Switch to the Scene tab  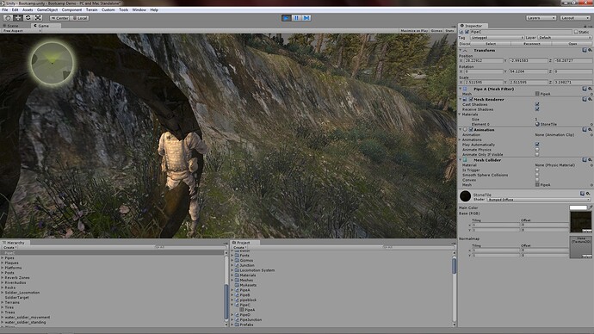pyautogui.click(x=10, y=26)
